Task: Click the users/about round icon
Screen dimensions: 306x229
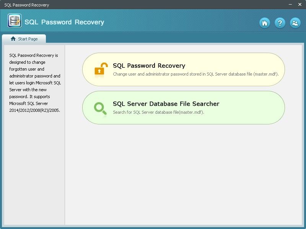Action: (295, 23)
